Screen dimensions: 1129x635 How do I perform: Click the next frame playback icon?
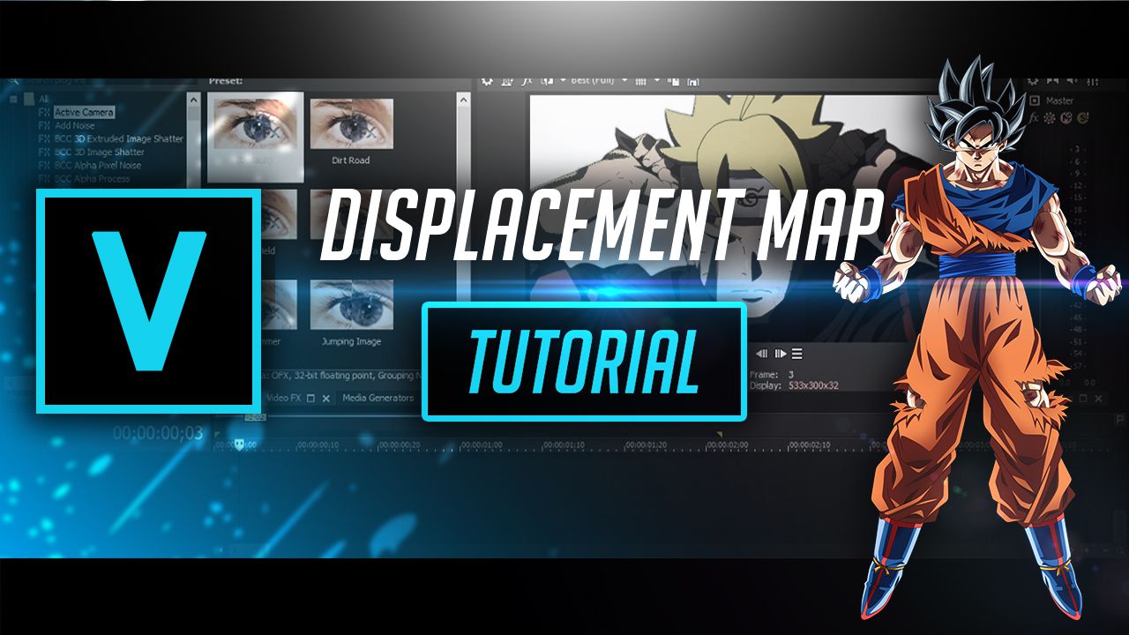click(x=780, y=354)
